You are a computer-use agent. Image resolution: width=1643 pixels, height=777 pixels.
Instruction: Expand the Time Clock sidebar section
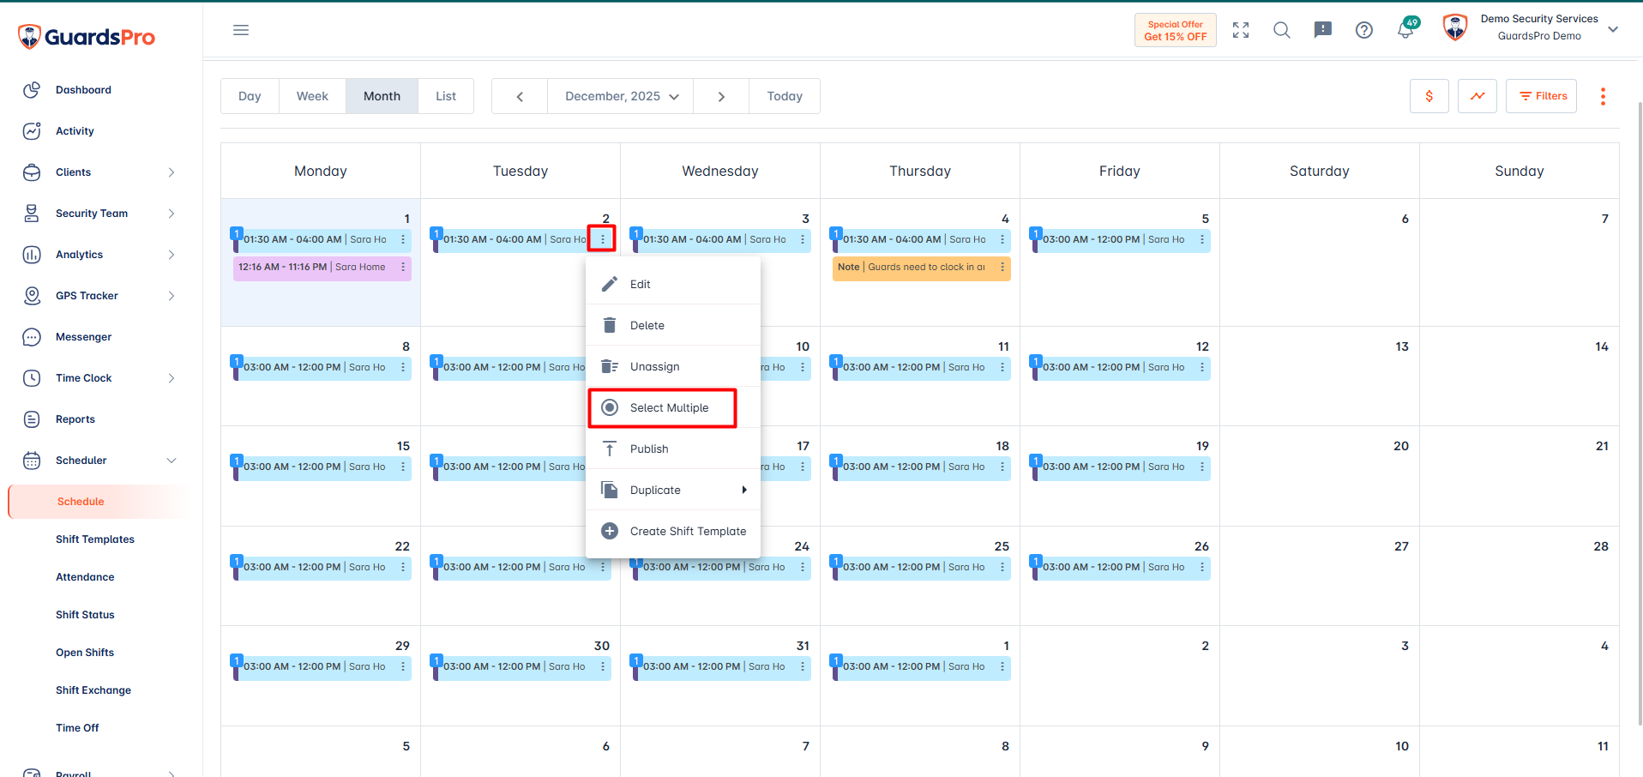point(172,378)
